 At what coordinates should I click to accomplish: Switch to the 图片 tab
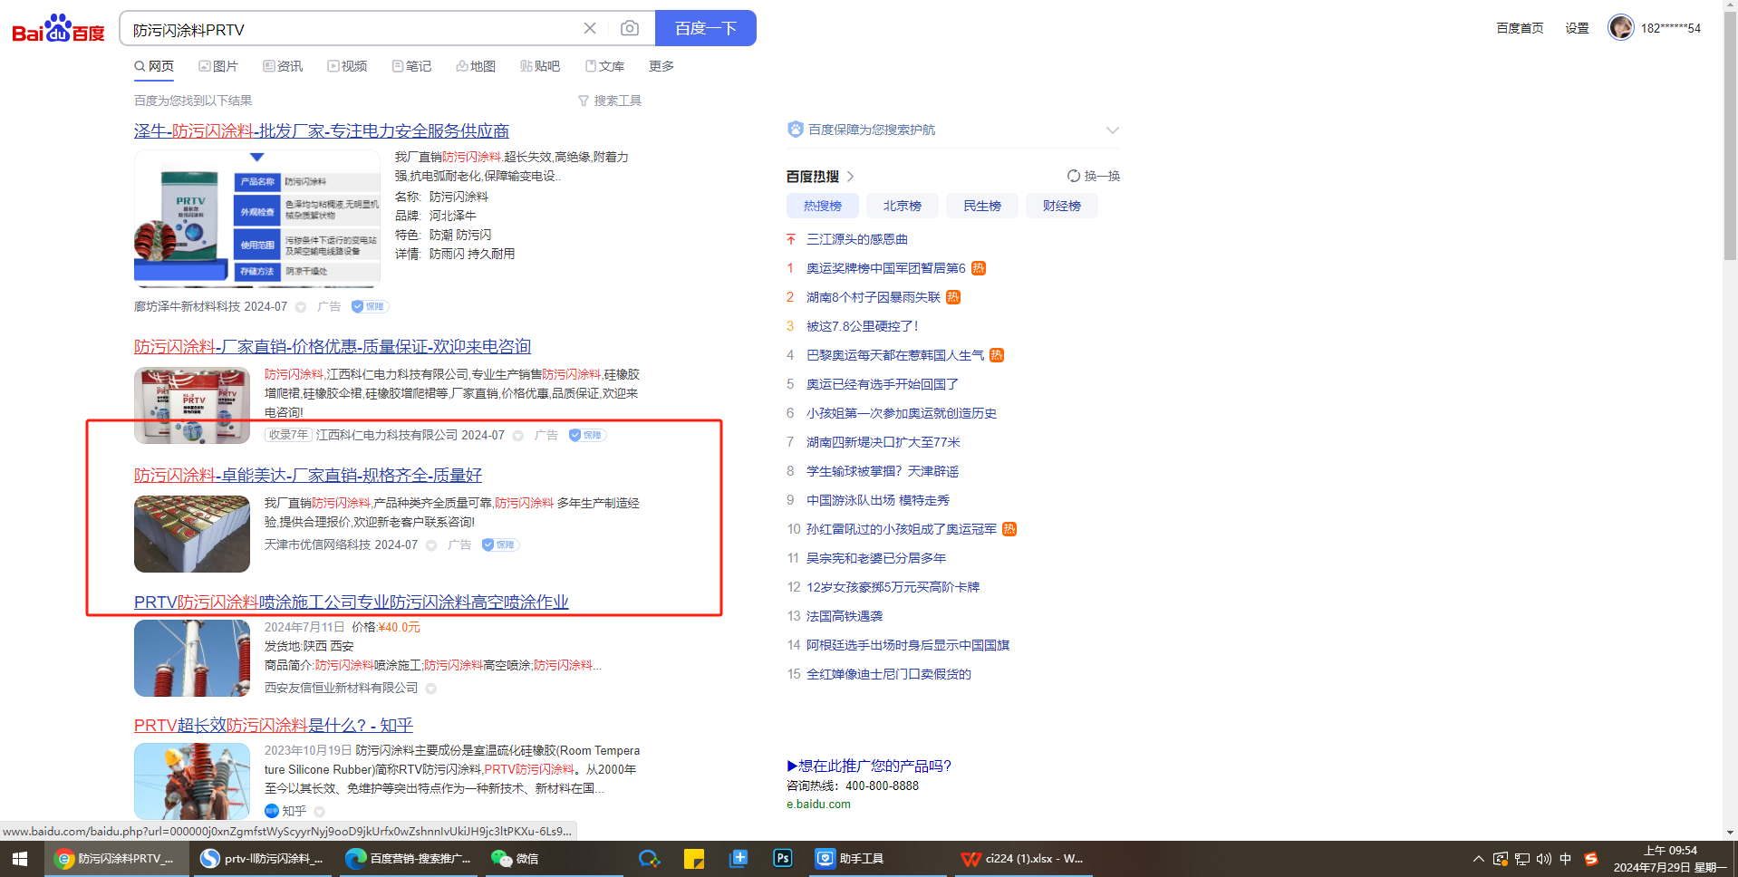(218, 66)
